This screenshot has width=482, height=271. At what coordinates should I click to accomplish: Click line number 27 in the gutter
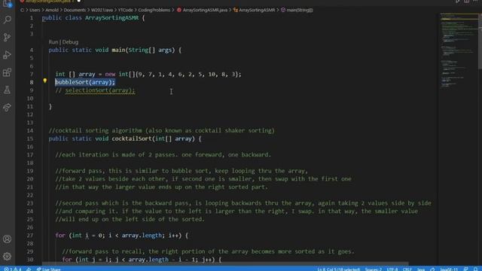pos(30,236)
